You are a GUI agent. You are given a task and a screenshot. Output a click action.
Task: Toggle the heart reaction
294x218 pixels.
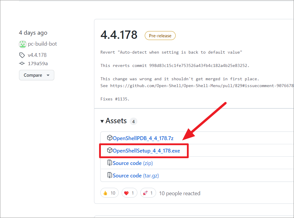click(x=129, y=193)
